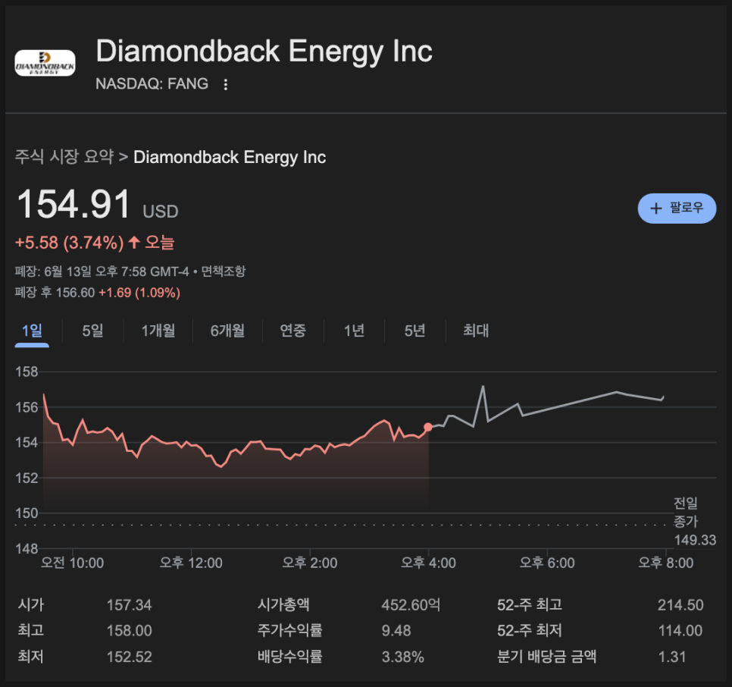
Task: Select the 5년 chart tab
Action: [414, 331]
